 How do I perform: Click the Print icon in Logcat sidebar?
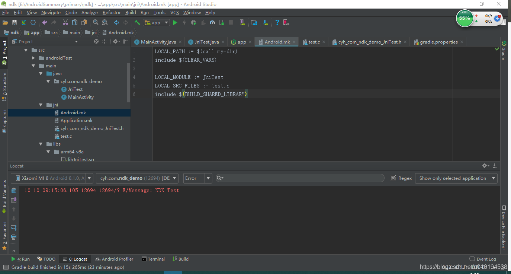tap(14, 237)
